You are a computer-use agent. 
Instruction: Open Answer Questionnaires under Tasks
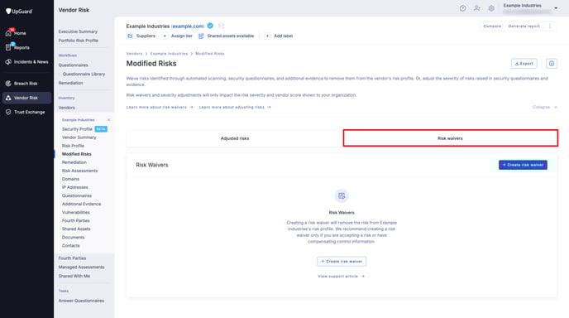click(81, 301)
